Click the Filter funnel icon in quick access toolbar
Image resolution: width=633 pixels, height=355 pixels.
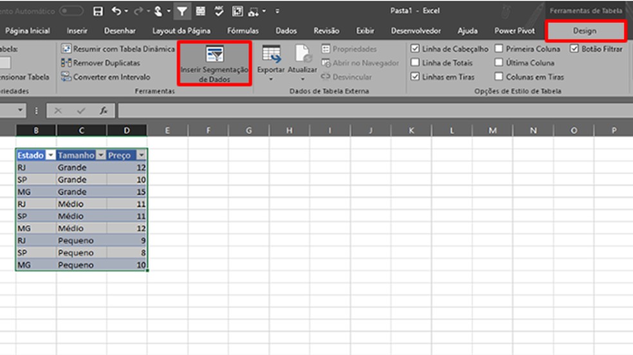coord(182,12)
